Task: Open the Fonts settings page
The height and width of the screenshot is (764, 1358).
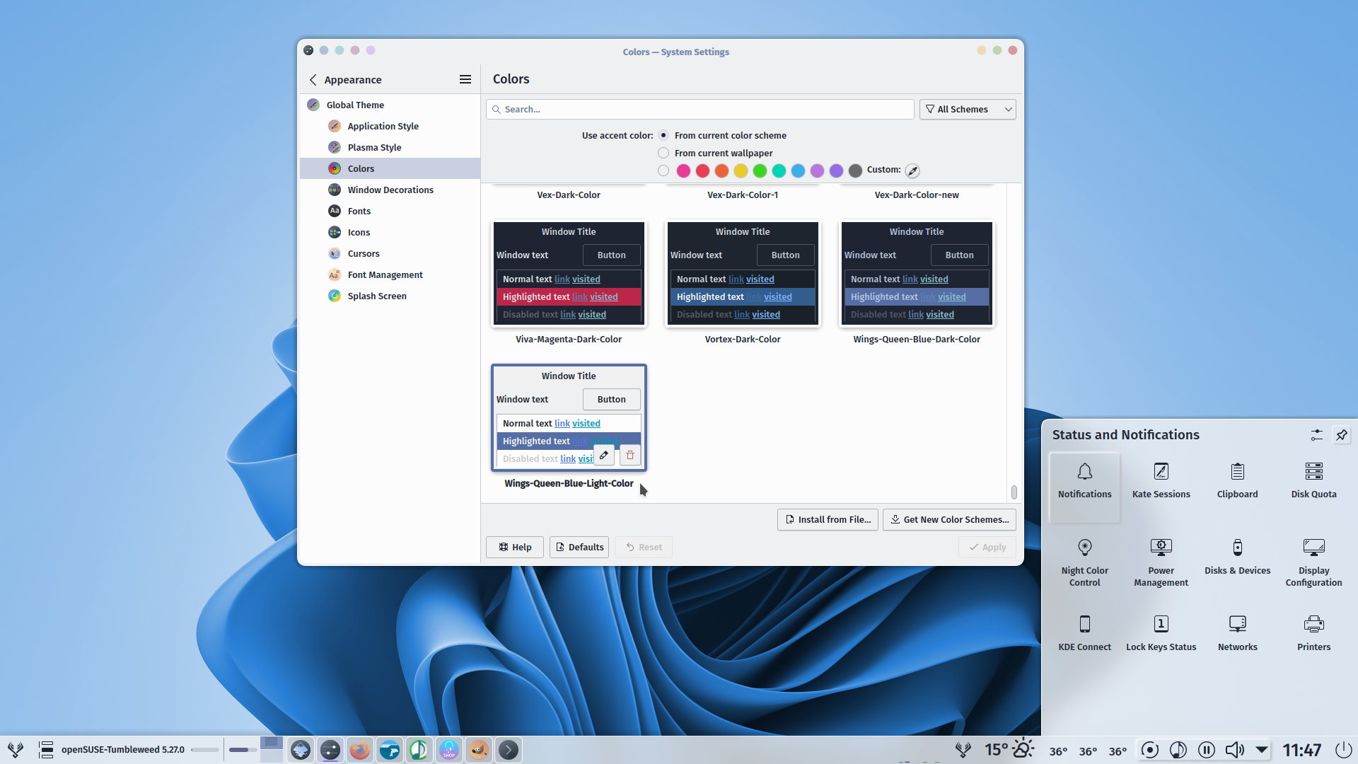Action: [359, 211]
